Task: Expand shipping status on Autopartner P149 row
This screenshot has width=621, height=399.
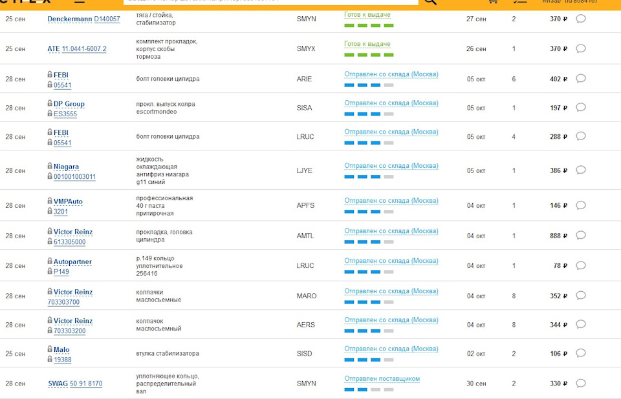Action: pyautogui.click(x=391, y=261)
